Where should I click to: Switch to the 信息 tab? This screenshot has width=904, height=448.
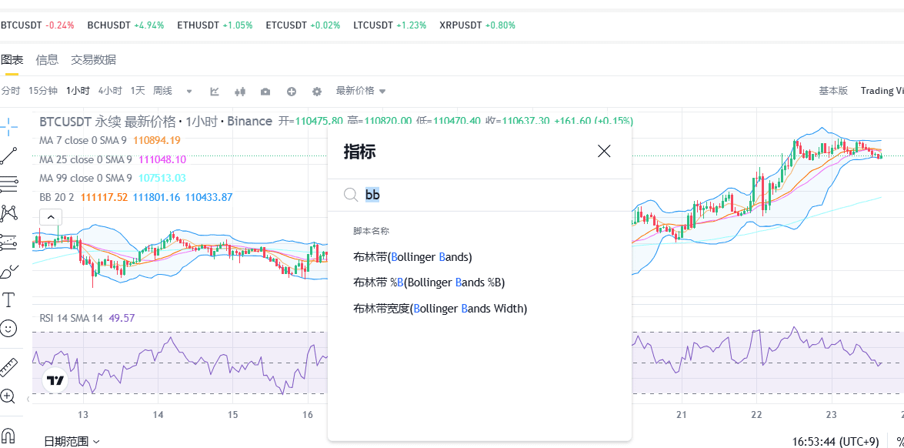(47, 59)
